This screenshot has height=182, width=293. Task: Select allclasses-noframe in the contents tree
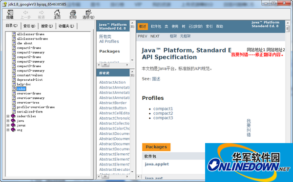(32, 39)
